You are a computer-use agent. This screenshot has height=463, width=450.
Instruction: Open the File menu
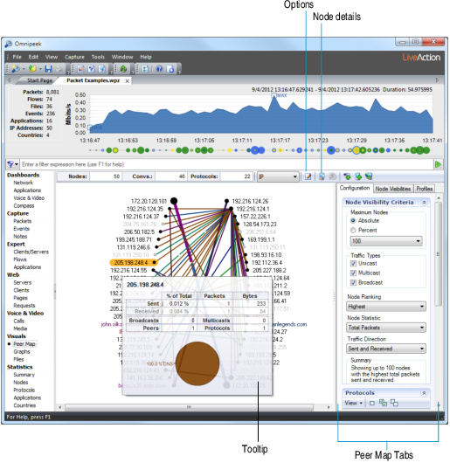17,57
